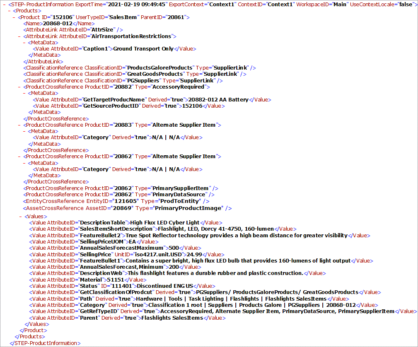Click the AnnualSalesForecastMaximum value 500
The width and height of the screenshot is (418, 347).
[174, 248]
